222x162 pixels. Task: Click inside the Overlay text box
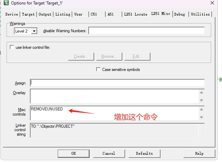click(x=117, y=96)
